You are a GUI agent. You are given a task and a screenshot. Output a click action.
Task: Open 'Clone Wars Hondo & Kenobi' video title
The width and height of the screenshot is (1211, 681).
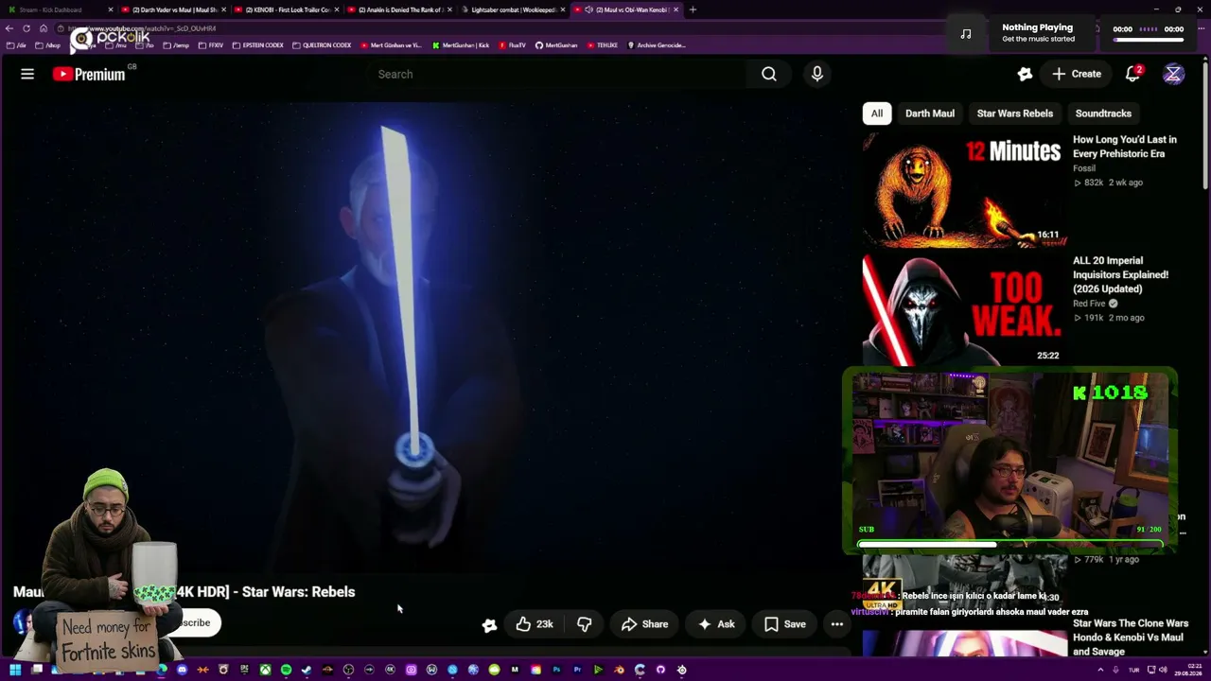coord(1131,637)
